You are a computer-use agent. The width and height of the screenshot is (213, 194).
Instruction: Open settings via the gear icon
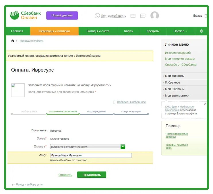point(201,31)
